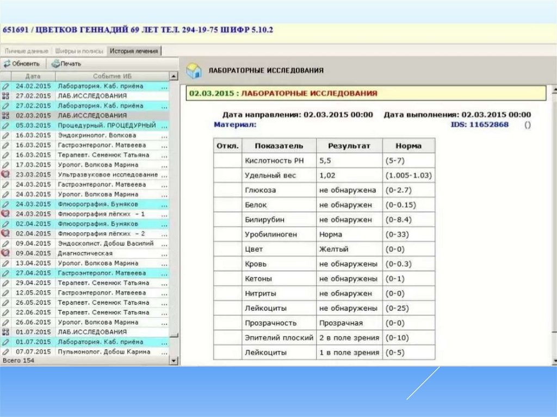Click the Уробилиноген indicator cell
The width and height of the screenshot is (557, 417).
click(x=279, y=234)
